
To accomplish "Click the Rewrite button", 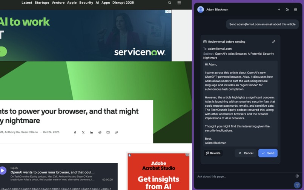I will click(x=213, y=153).
